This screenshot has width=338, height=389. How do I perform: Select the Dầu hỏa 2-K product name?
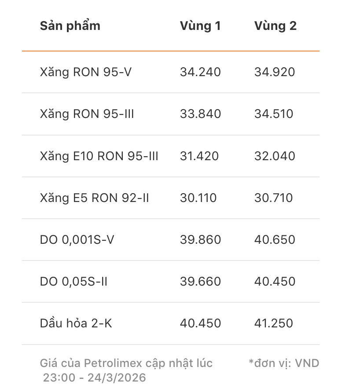pyautogui.click(x=76, y=323)
